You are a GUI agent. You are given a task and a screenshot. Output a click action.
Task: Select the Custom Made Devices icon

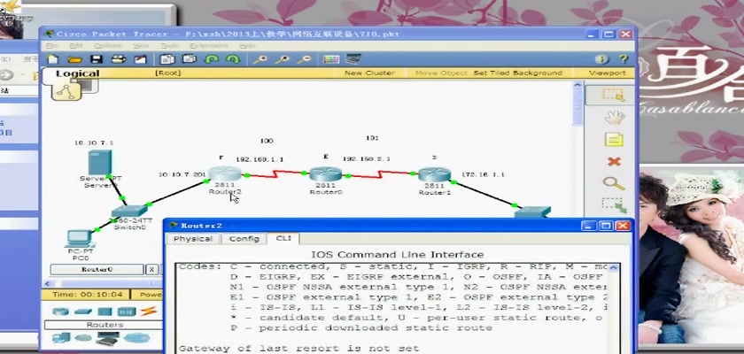tap(108, 338)
